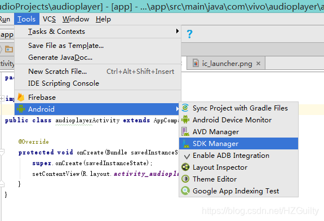This screenshot has height=221, width=324.
Task: Expand the collapsed import statements
Action: click(x=2, y=98)
